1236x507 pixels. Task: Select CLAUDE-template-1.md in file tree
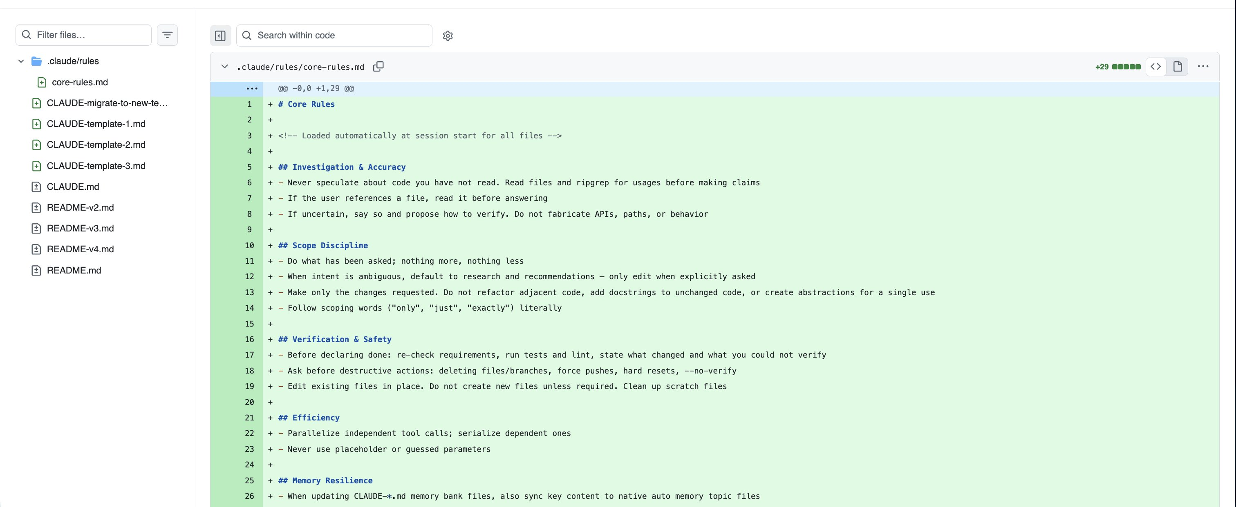click(x=96, y=124)
